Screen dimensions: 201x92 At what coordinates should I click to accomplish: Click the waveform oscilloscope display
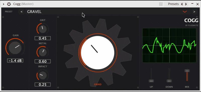point(169,45)
